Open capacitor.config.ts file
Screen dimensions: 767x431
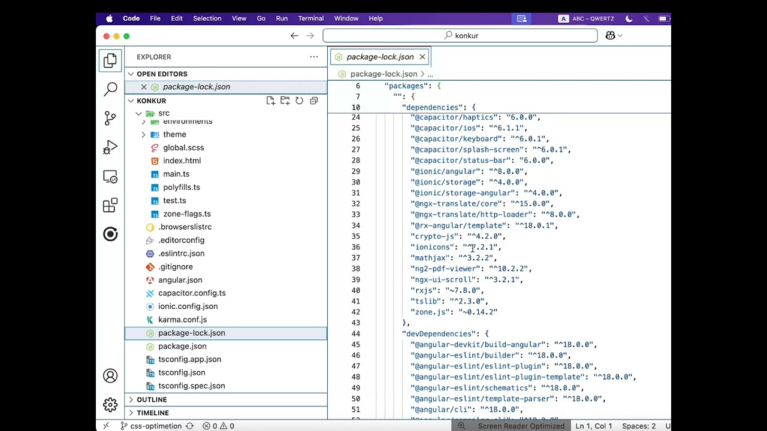click(x=192, y=293)
